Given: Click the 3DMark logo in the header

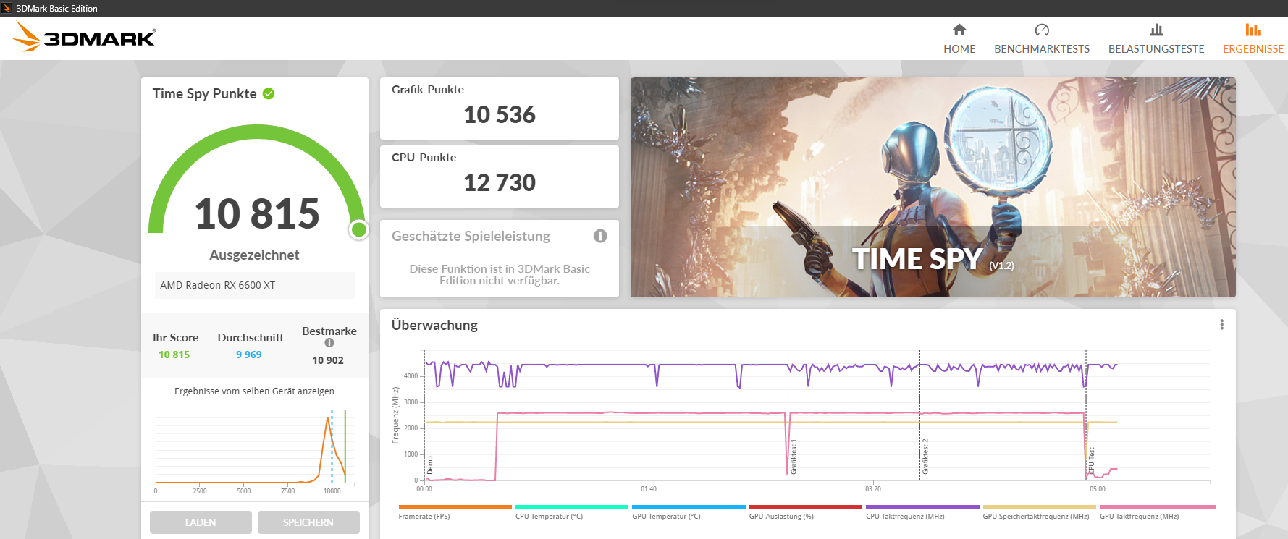Looking at the screenshot, I should (x=84, y=37).
